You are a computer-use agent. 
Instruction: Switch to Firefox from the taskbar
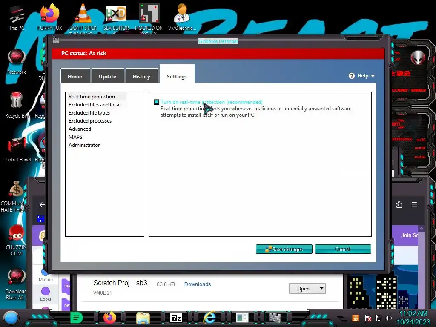pyautogui.click(x=110, y=318)
